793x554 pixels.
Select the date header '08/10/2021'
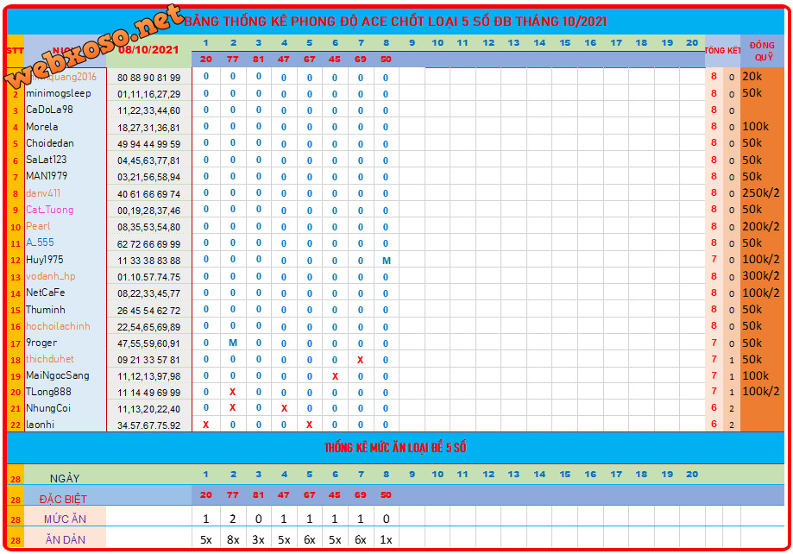pyautogui.click(x=148, y=49)
